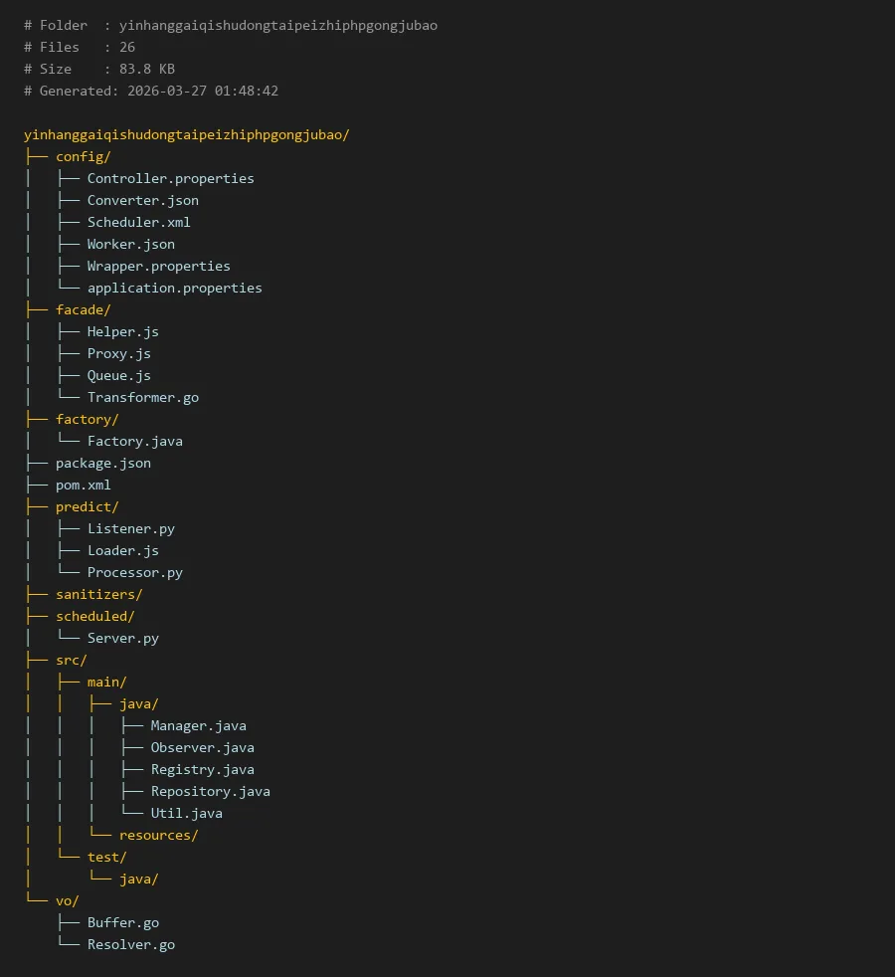Collapse the factory/ folder
Screen dimensions: 895x977
[87, 420]
